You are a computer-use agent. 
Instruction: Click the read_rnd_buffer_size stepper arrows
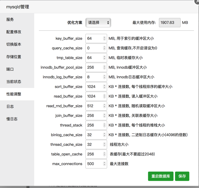[x=104, y=106]
